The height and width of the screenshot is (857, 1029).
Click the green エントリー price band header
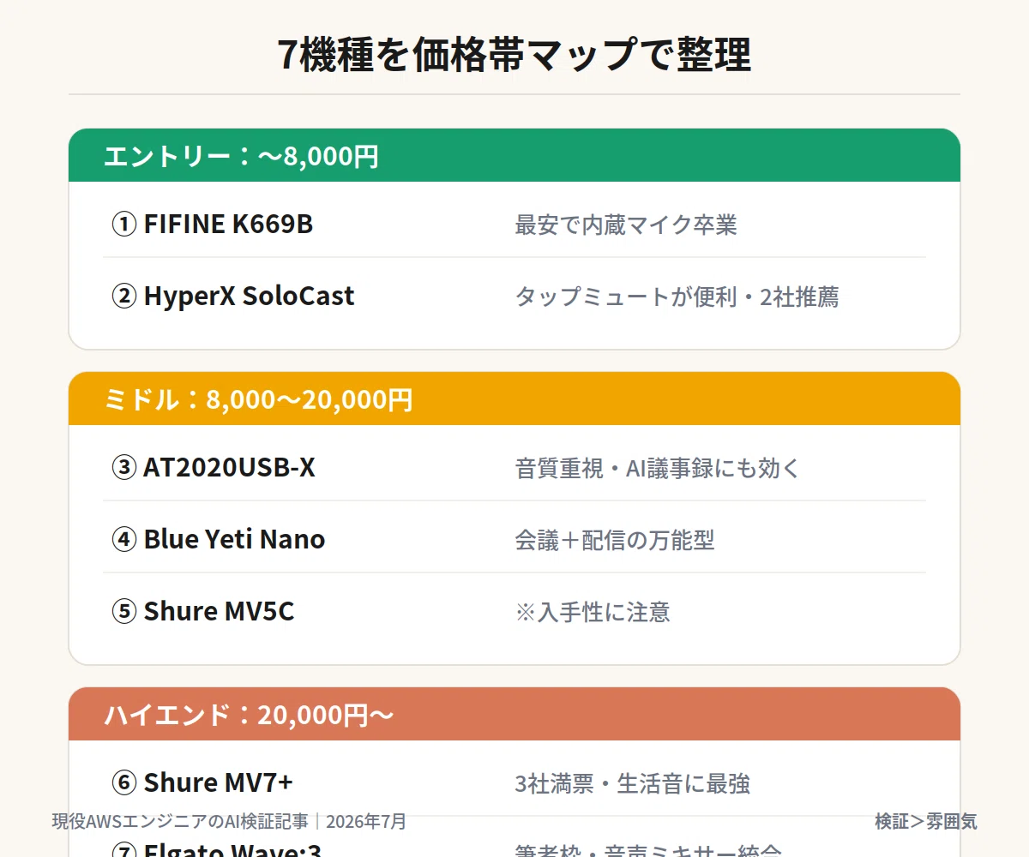tap(514, 156)
